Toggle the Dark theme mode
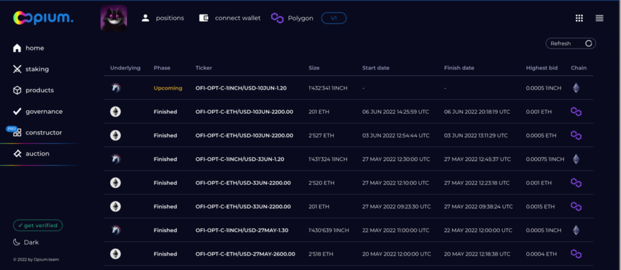621x270 pixels. click(x=27, y=242)
